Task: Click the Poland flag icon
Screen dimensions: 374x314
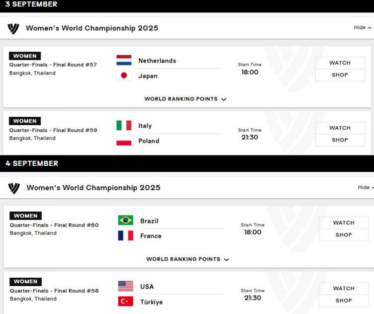Action: coord(124,141)
